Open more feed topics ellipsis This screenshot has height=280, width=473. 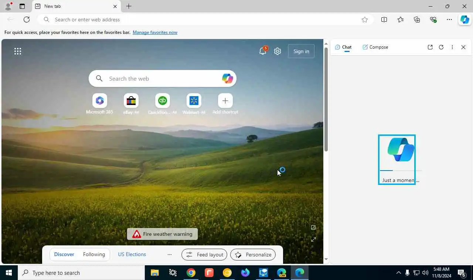click(x=170, y=255)
